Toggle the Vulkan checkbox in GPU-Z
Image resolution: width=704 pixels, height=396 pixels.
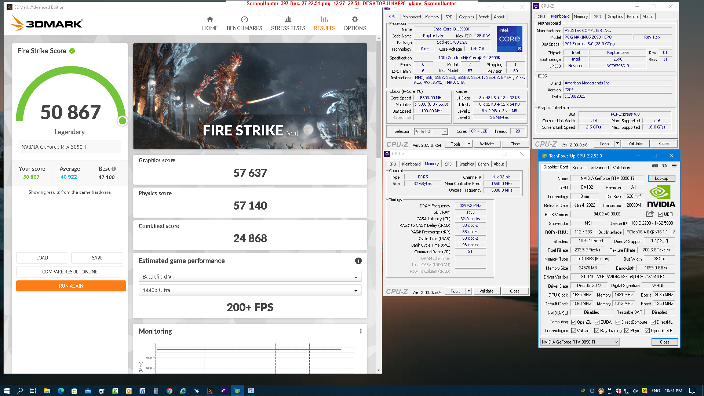point(573,331)
